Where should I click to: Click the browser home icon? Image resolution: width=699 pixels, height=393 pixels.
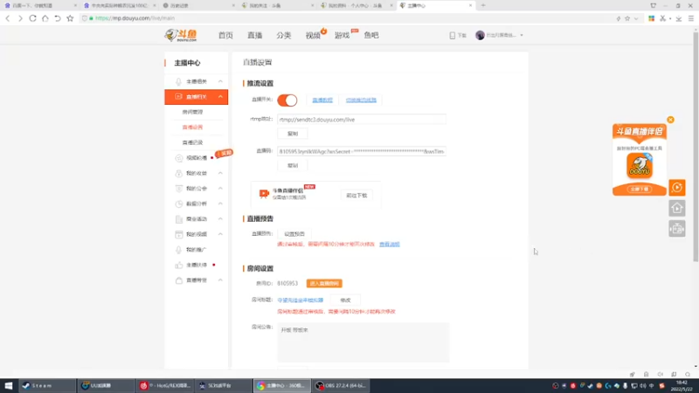45,18
